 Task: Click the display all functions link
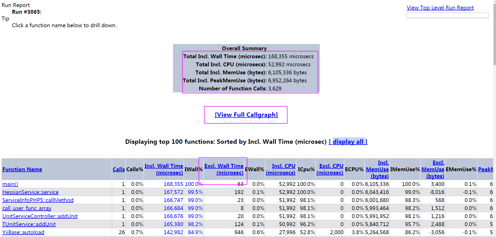[348, 142]
